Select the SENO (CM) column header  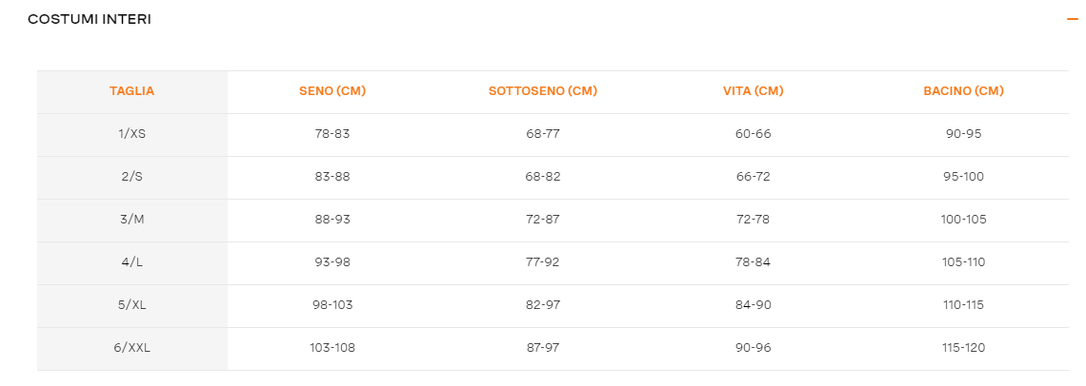tap(332, 91)
